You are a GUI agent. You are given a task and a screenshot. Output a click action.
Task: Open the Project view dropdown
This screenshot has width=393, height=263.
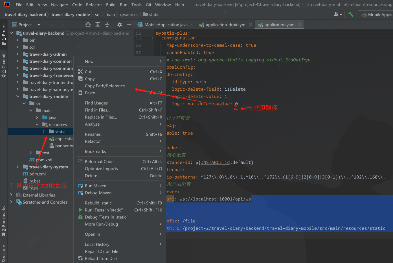[39, 25]
